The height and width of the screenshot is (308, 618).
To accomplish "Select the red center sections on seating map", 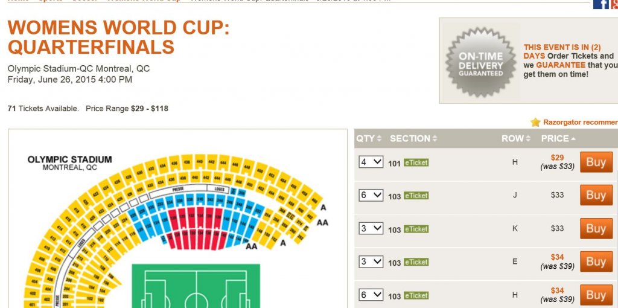I will coord(196,228).
